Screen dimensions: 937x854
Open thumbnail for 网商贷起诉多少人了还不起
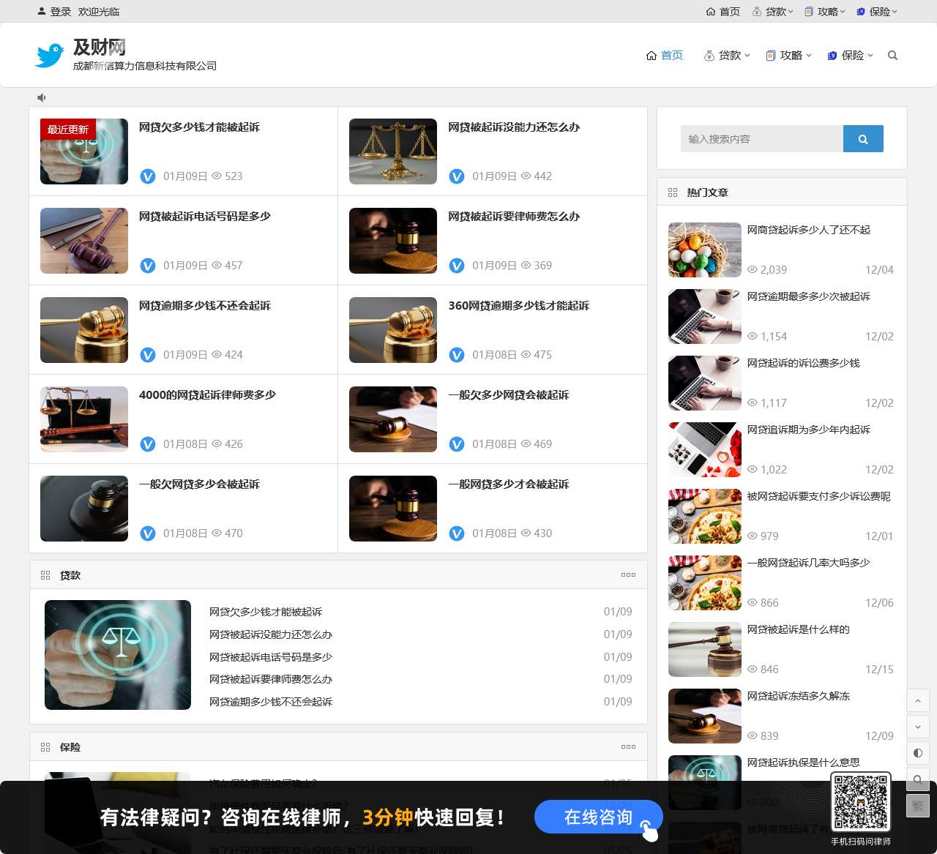(x=704, y=250)
